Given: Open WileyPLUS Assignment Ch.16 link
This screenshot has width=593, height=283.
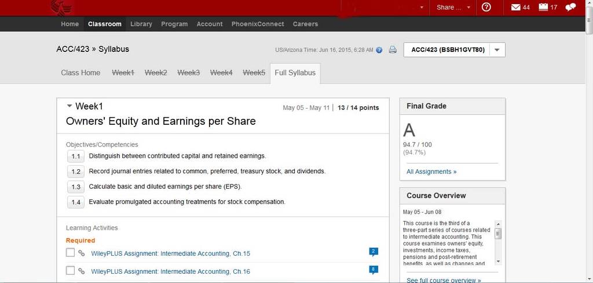Looking at the screenshot, I should click(171, 271).
